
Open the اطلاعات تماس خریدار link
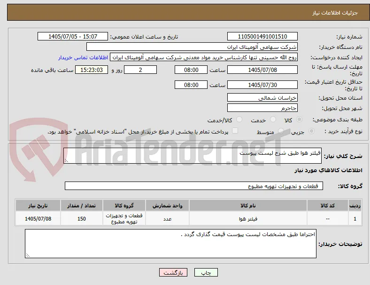(x=83, y=57)
